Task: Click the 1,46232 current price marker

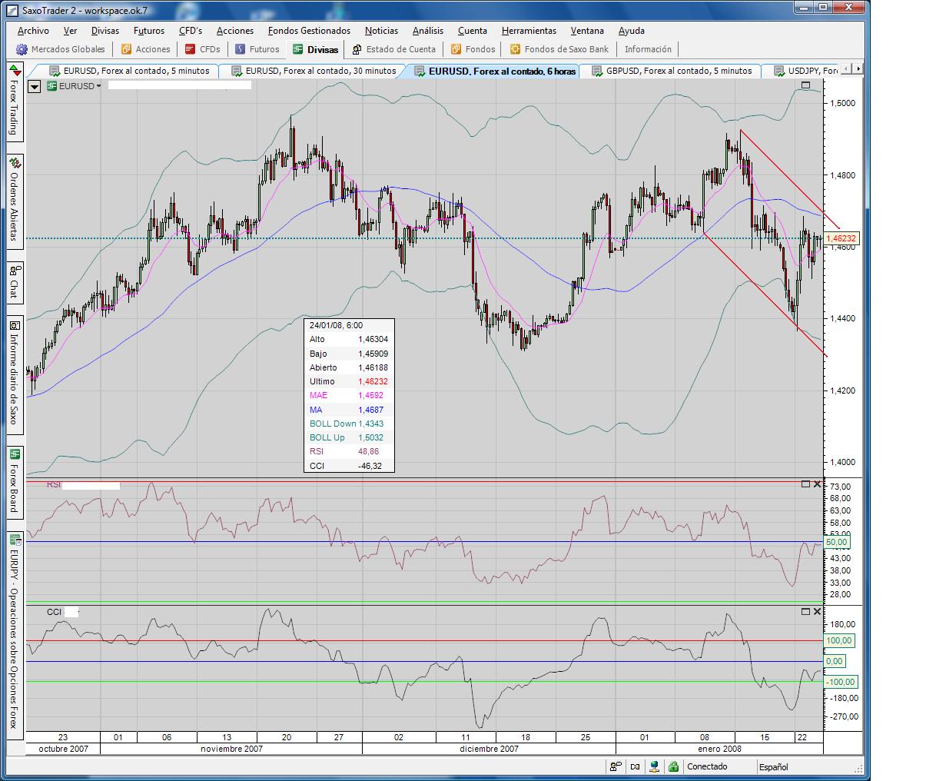Action: coord(841,239)
